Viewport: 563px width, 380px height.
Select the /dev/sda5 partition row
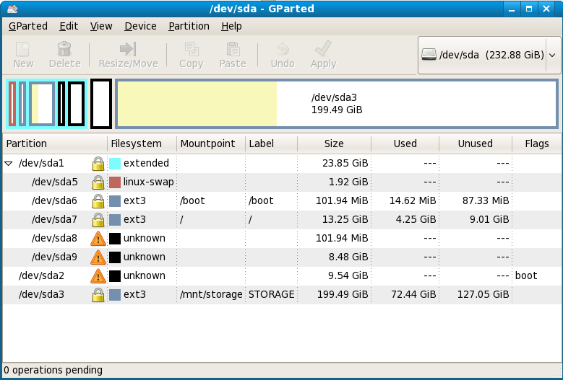pos(282,182)
